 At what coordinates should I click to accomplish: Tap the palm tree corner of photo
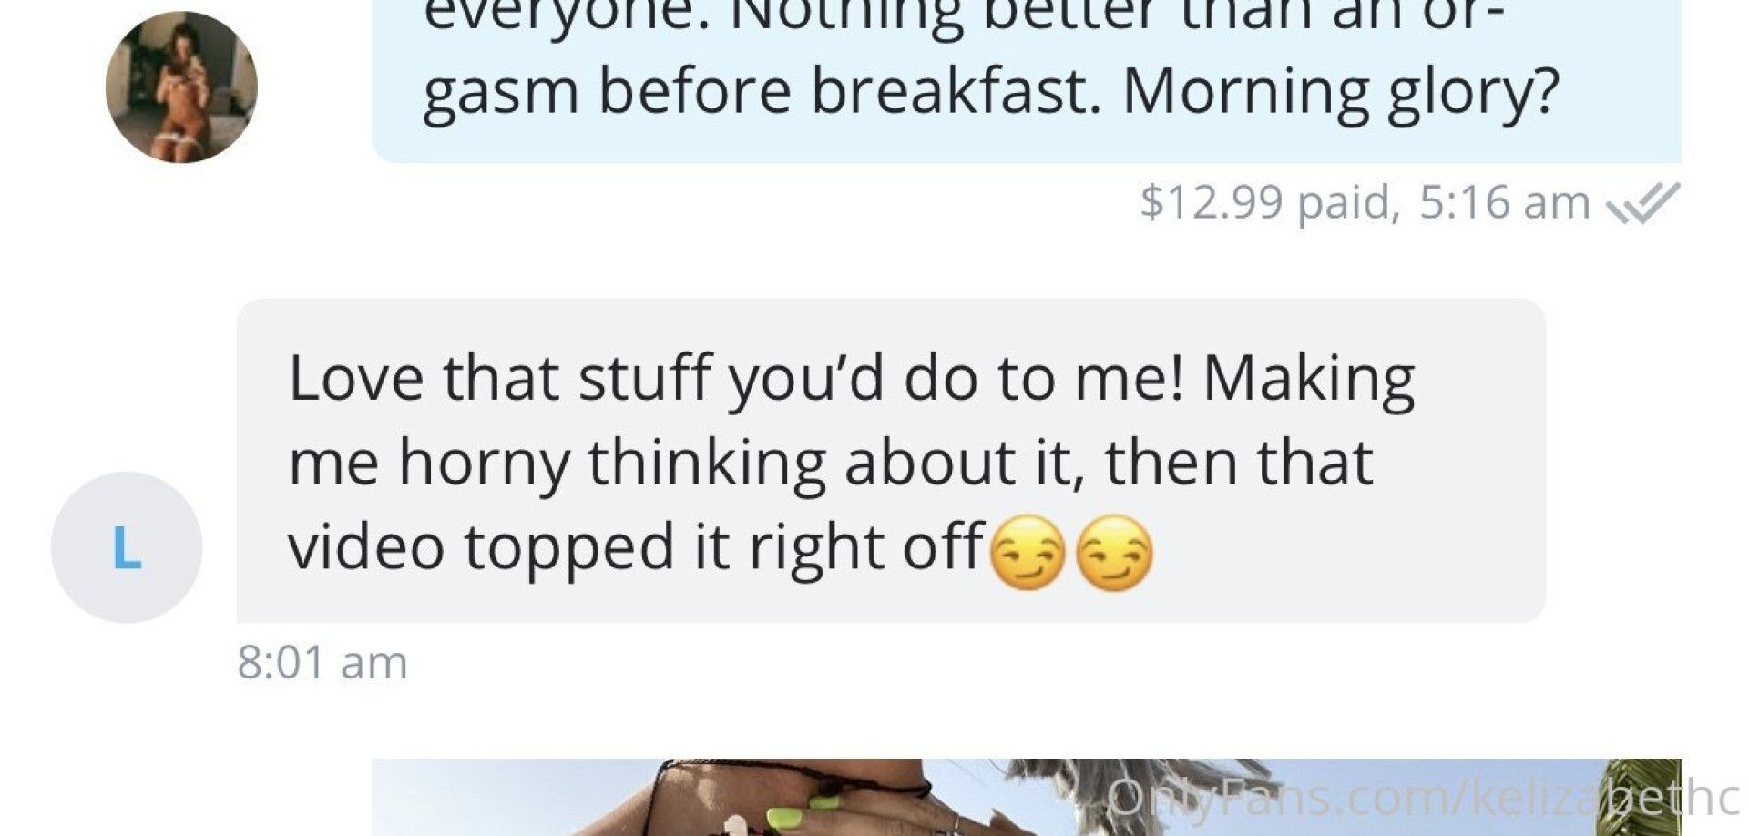coord(1642,796)
